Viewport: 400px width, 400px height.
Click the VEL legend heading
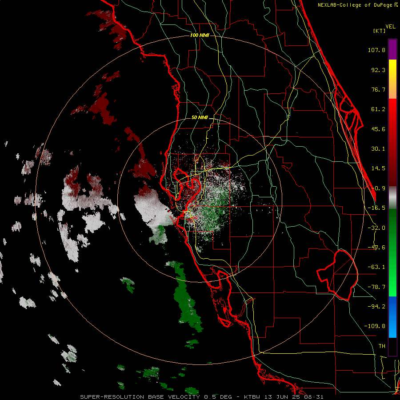click(x=390, y=27)
